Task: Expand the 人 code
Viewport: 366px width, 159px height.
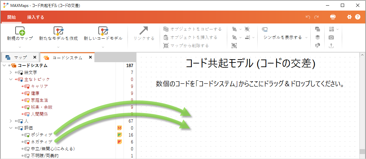Action: 11,121
